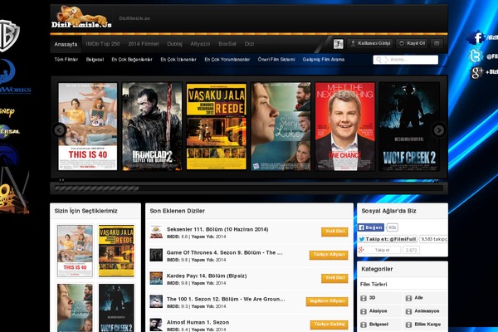
Task: Click the Aksiyon category icon
Action: click(x=364, y=311)
